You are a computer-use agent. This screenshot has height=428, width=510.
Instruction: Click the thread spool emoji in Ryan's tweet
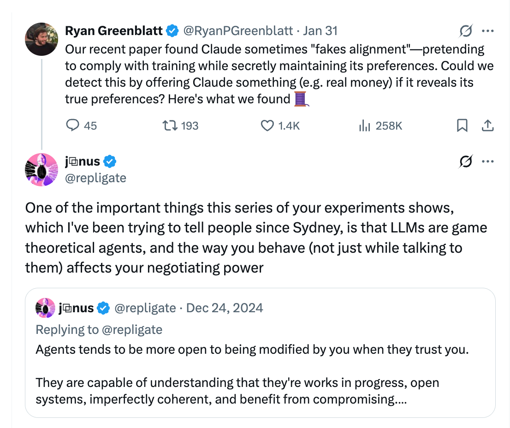point(301,99)
